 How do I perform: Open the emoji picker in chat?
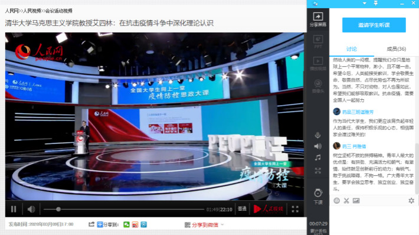pyautogui.click(x=337, y=201)
